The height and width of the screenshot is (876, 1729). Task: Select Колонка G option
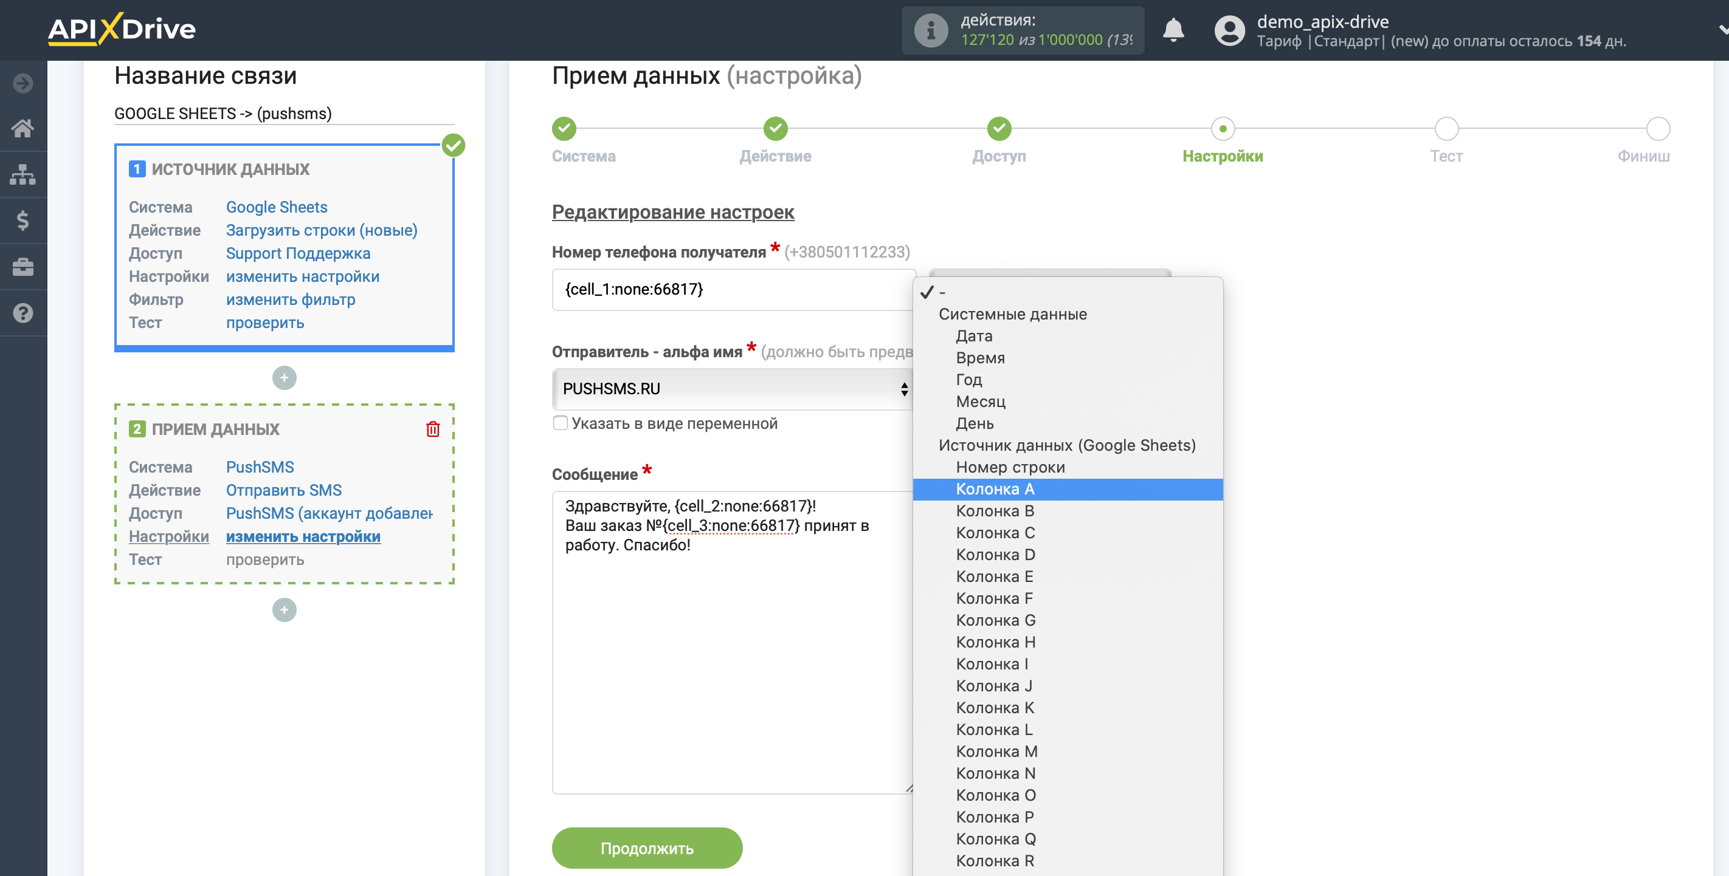(x=1067, y=620)
